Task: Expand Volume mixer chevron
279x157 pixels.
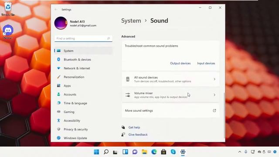Action: [214, 95]
